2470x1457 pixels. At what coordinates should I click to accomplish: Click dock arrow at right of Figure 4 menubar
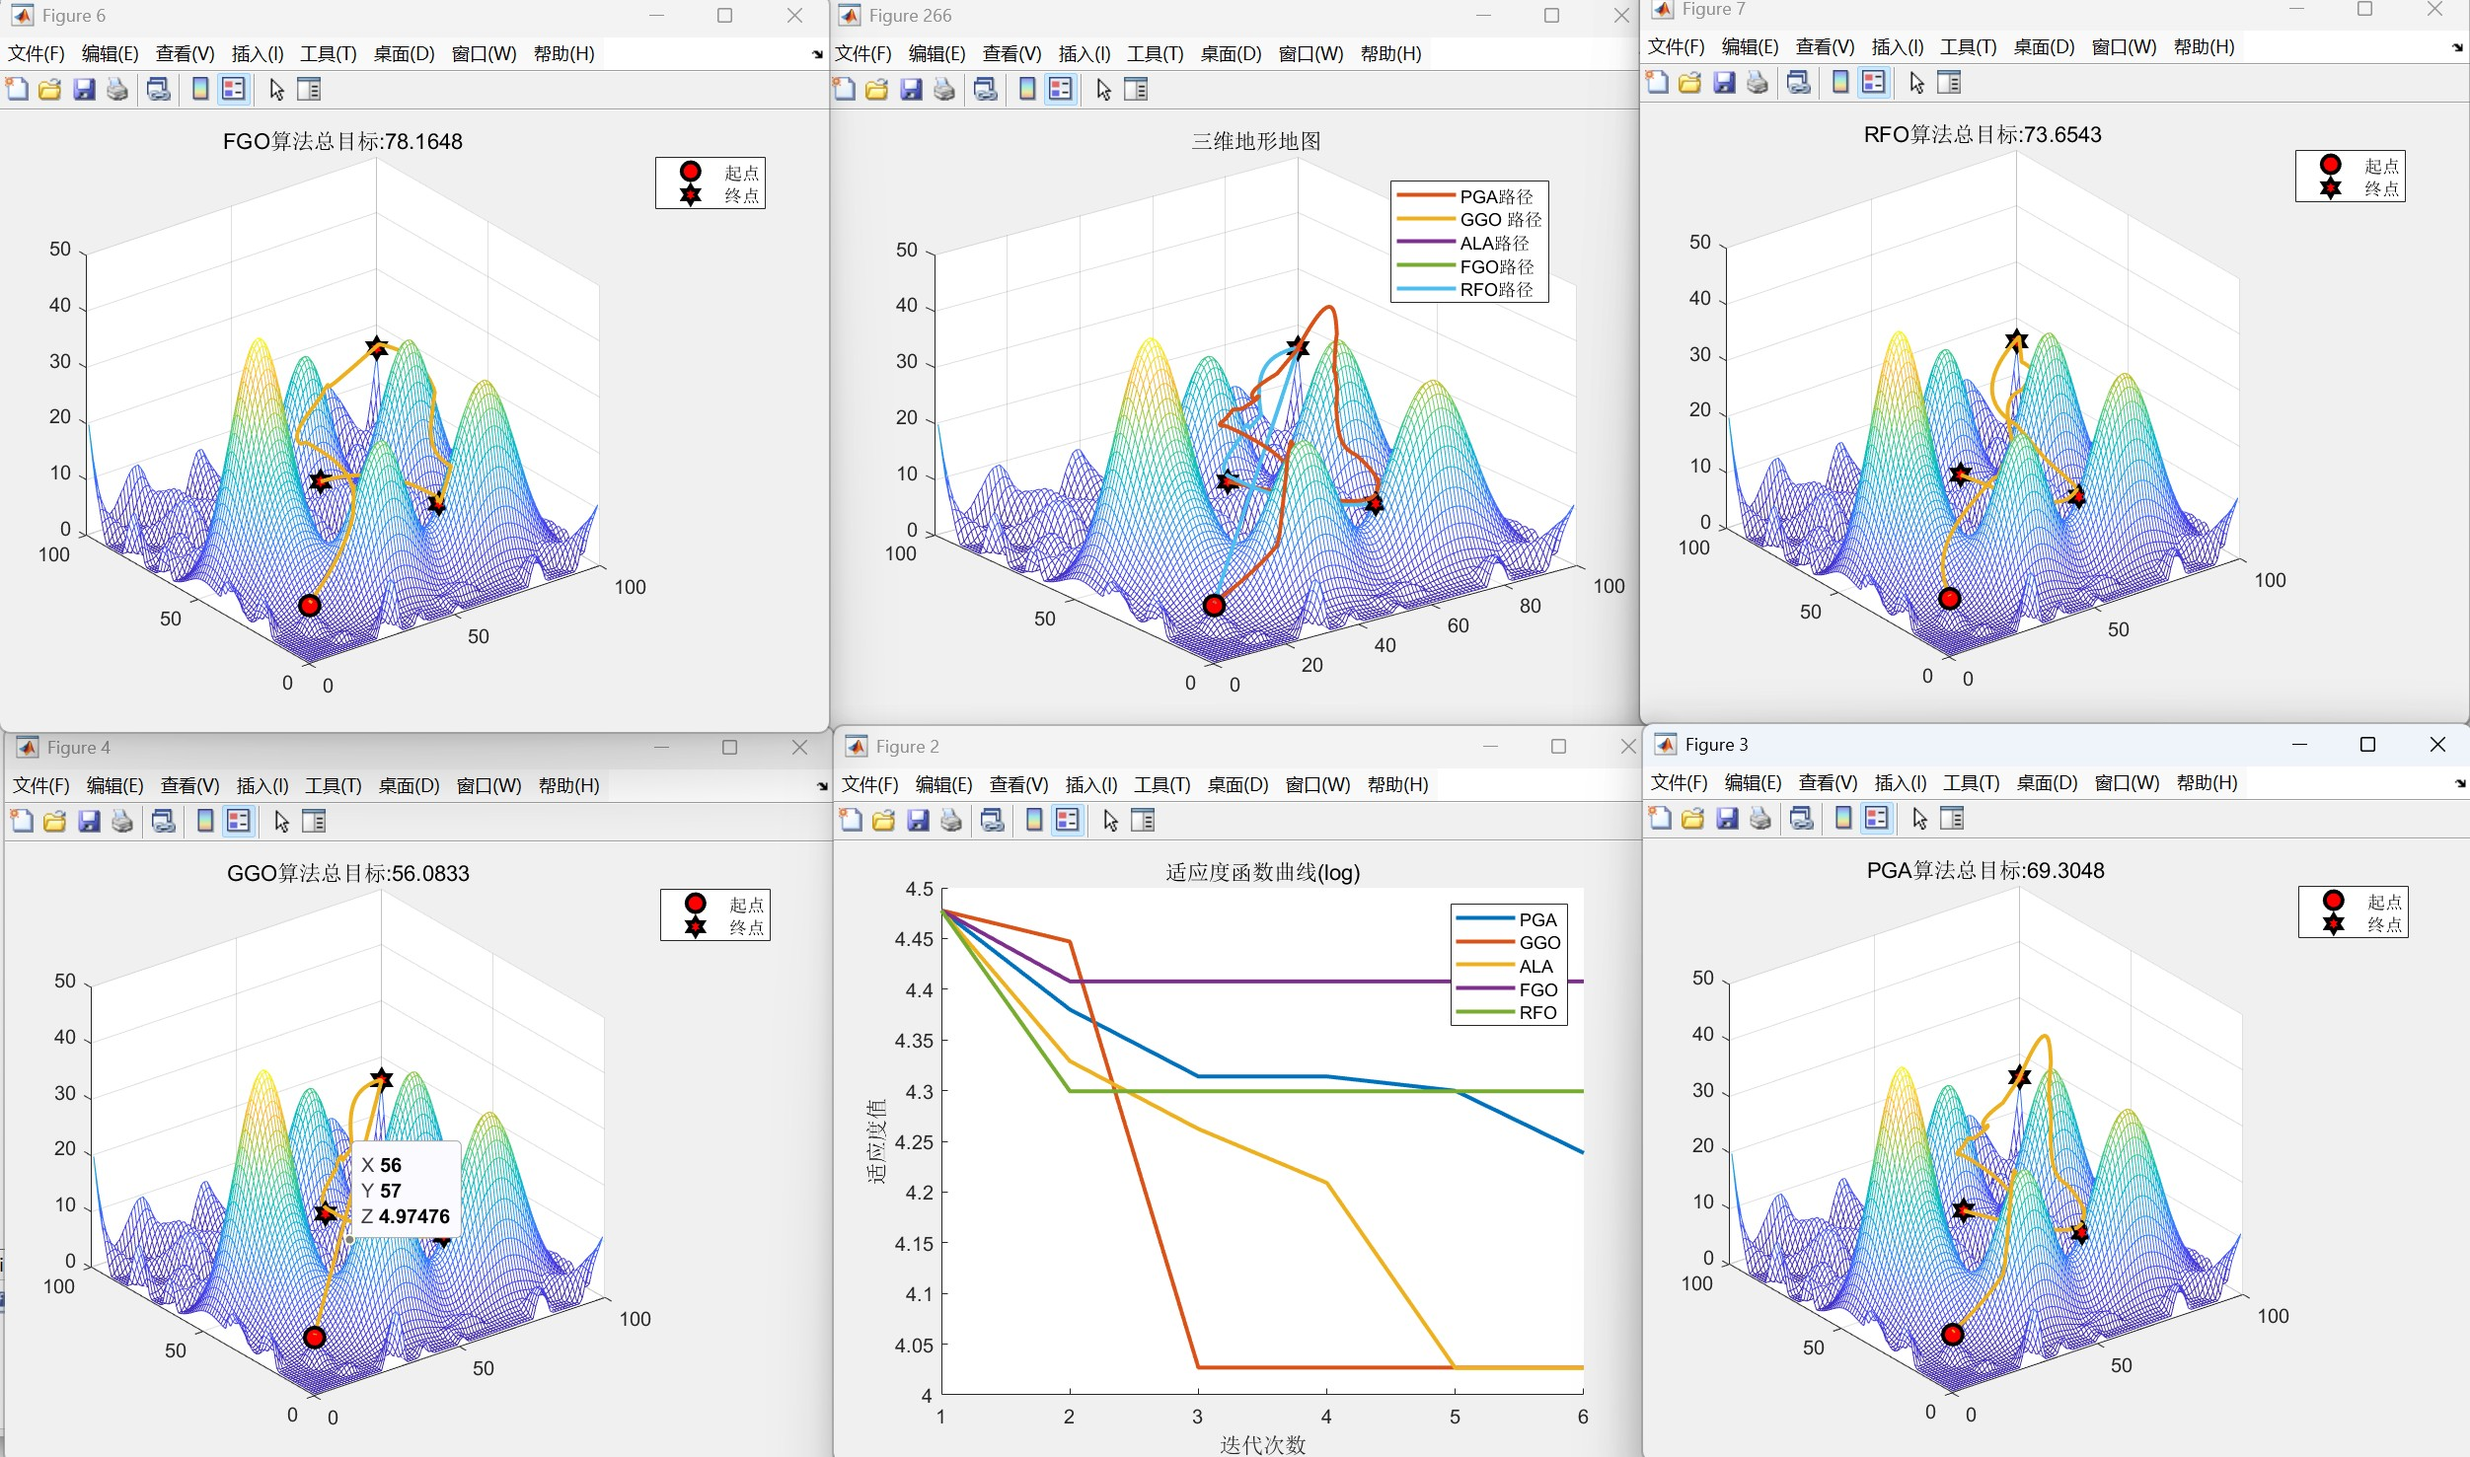tap(822, 786)
